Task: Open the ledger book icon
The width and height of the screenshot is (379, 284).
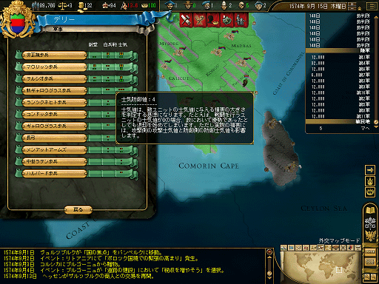Action: pos(370,210)
